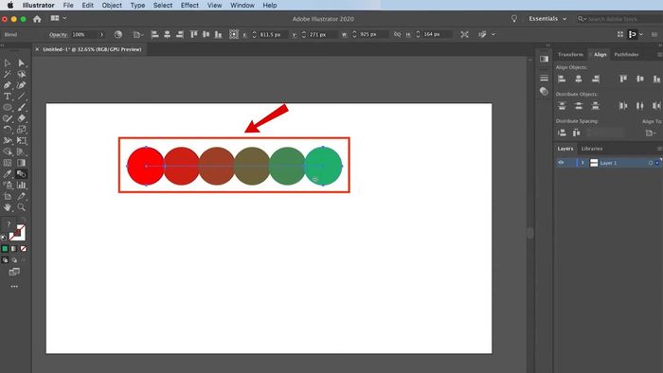This screenshot has width=663, height=373.
Task: Open Align To dropdown in control bar
Action: (x=138, y=35)
